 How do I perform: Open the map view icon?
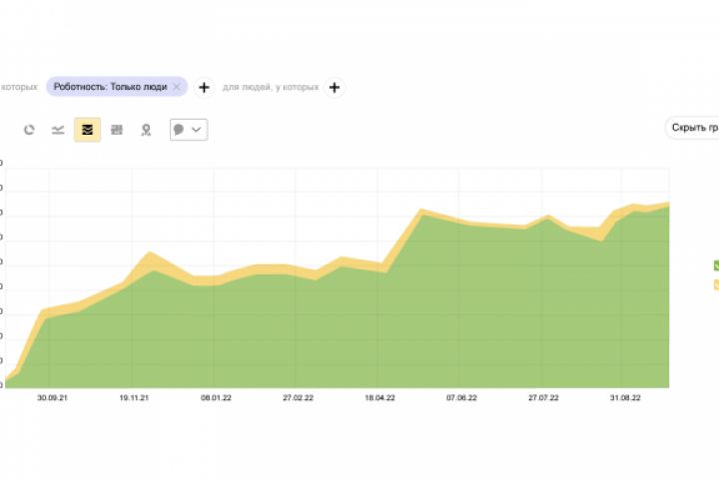[146, 130]
